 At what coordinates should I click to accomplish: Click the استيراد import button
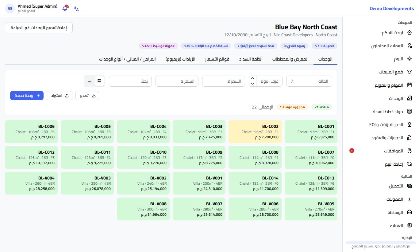[60, 96]
